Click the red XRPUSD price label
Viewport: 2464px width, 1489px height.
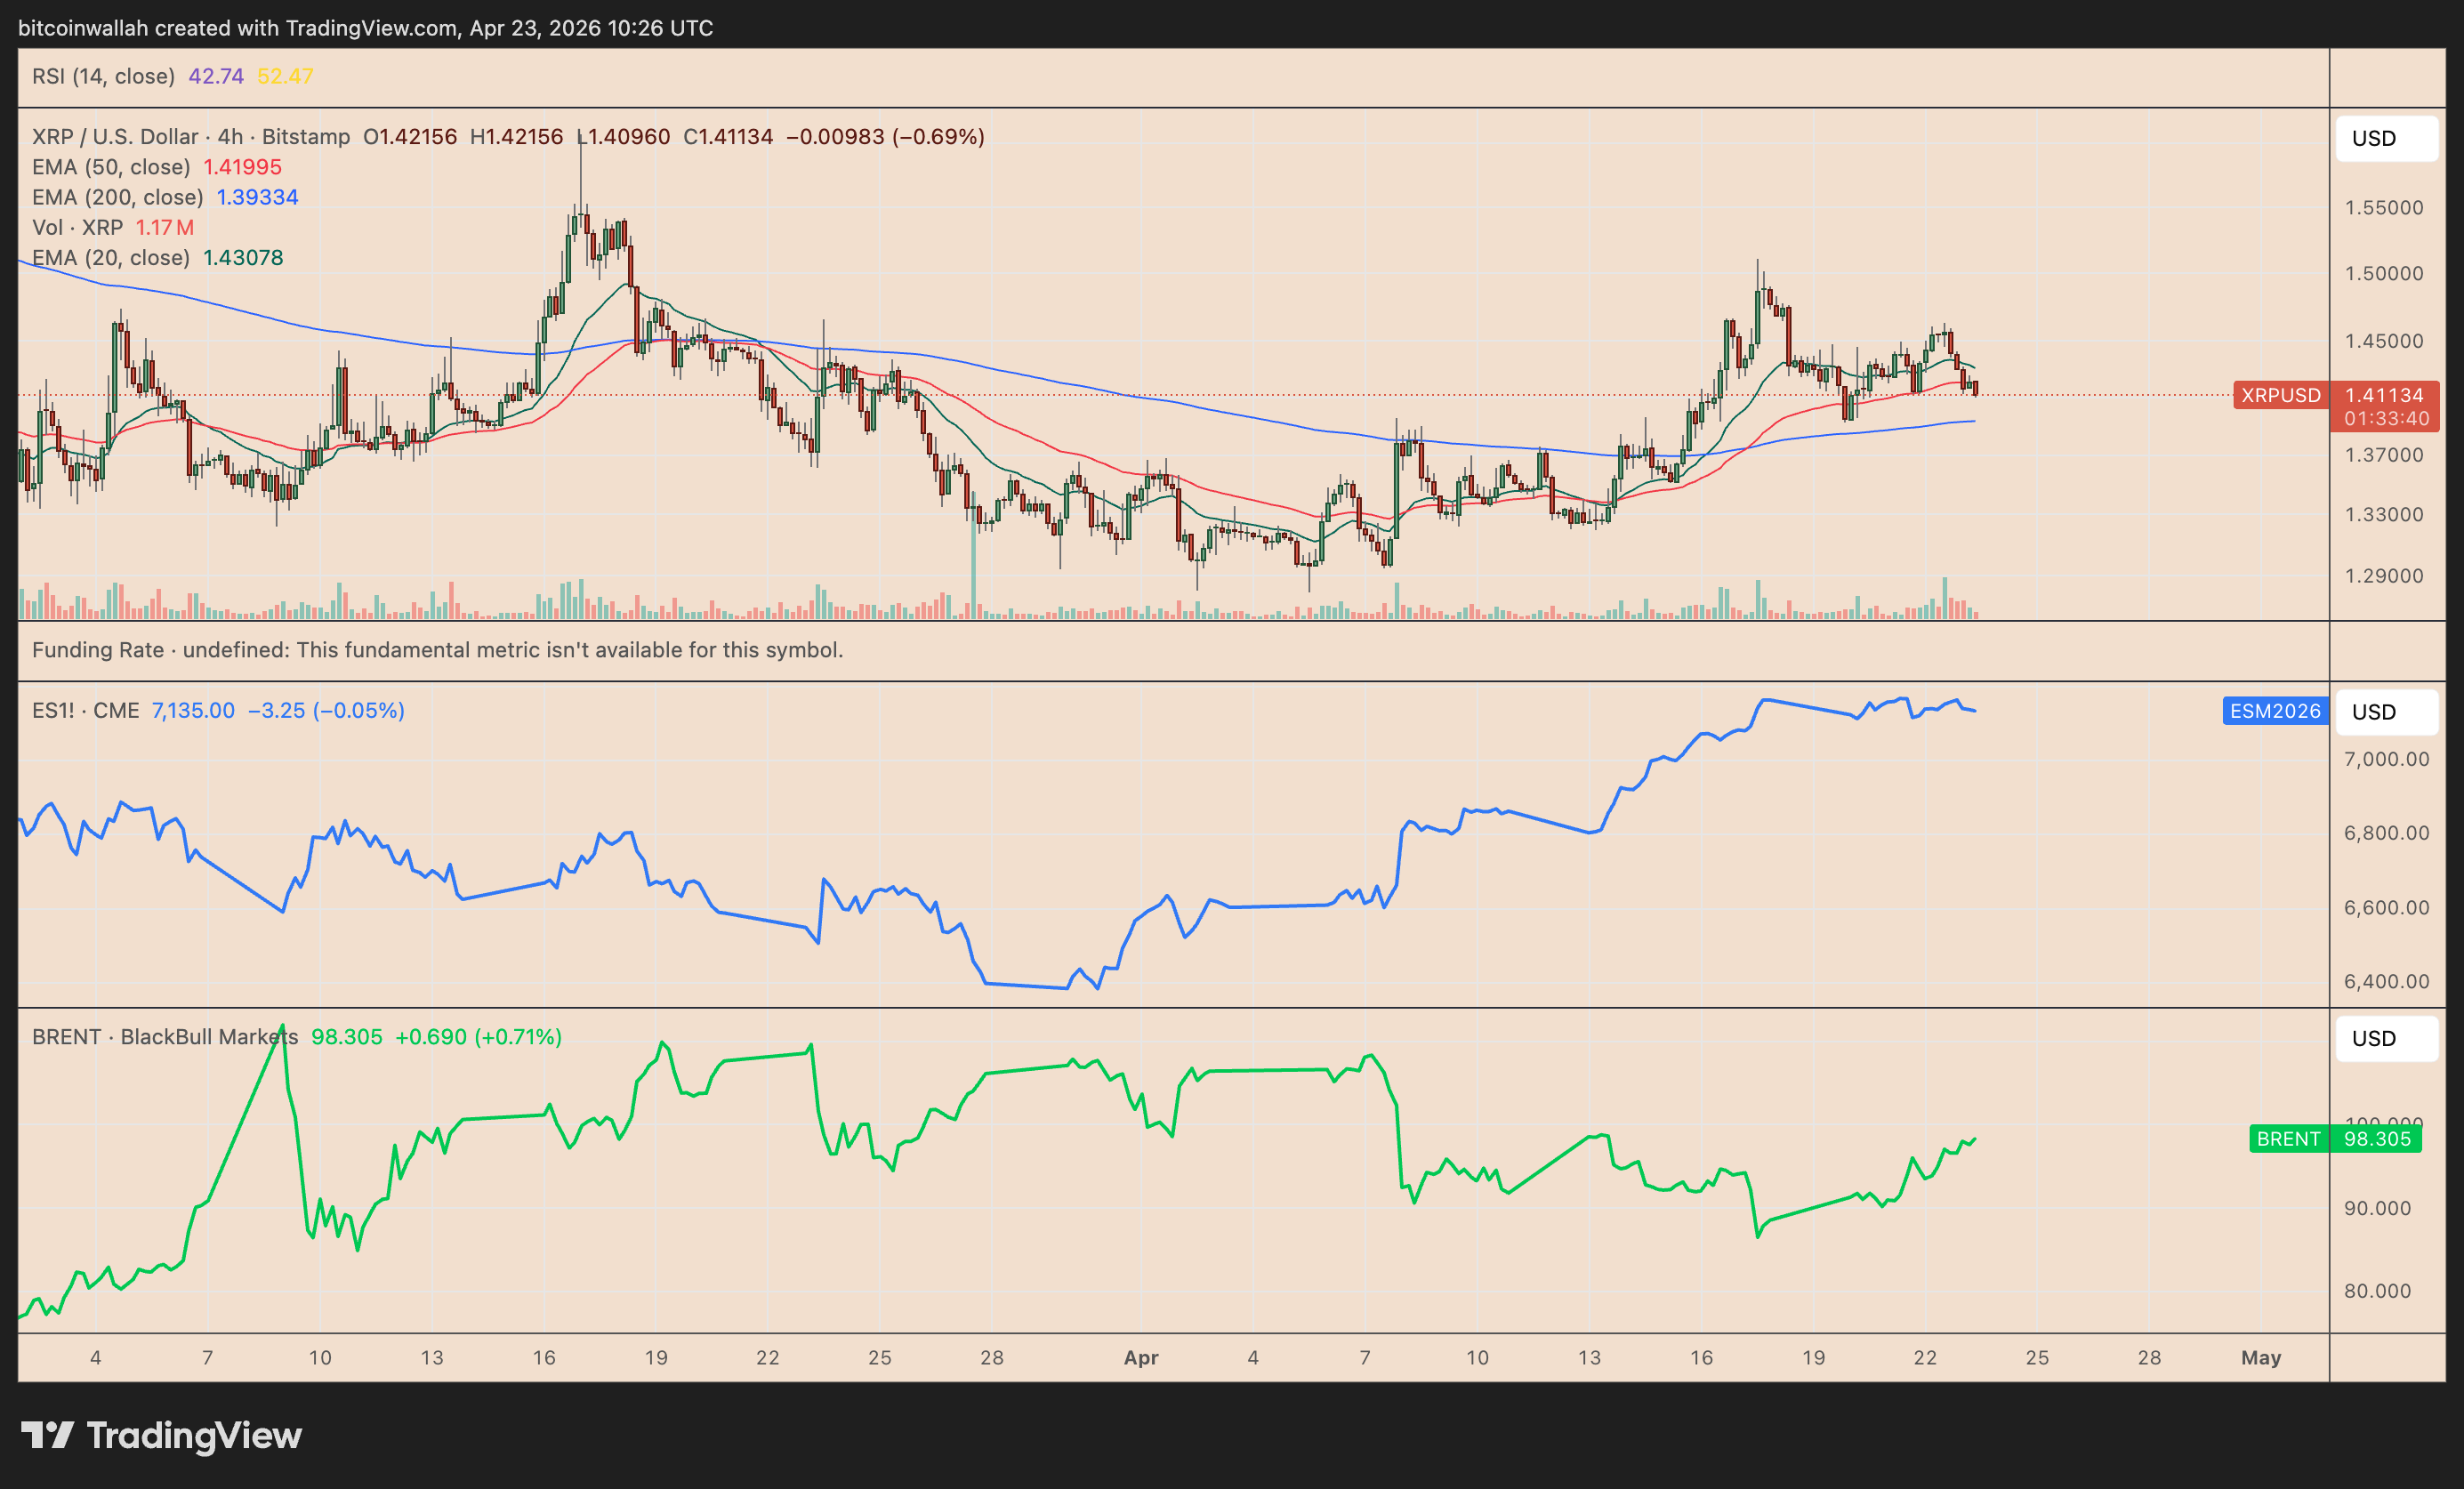click(x=2279, y=395)
